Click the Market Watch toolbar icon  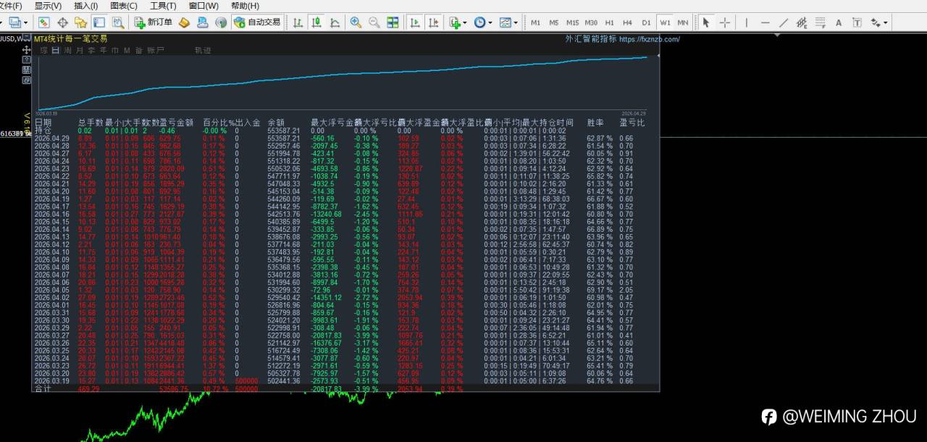tap(43, 22)
